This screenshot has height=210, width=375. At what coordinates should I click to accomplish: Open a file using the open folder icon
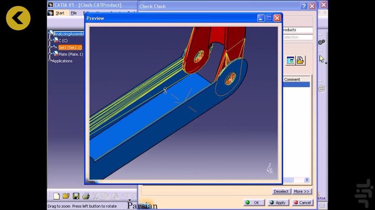(x=66, y=196)
